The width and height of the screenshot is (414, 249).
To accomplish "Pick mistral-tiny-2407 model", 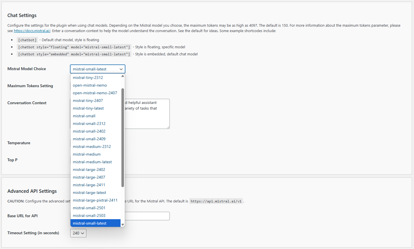I will (96, 101).
